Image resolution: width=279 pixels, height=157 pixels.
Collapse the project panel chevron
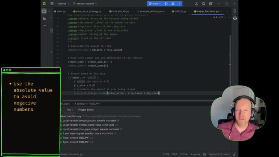point(51,52)
